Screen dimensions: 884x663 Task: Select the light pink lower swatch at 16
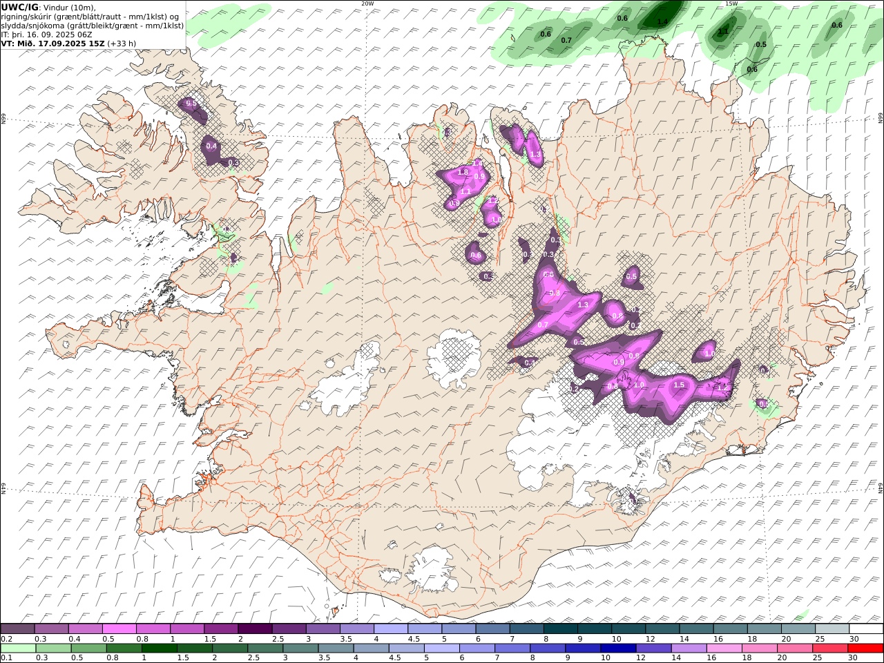(x=724, y=648)
